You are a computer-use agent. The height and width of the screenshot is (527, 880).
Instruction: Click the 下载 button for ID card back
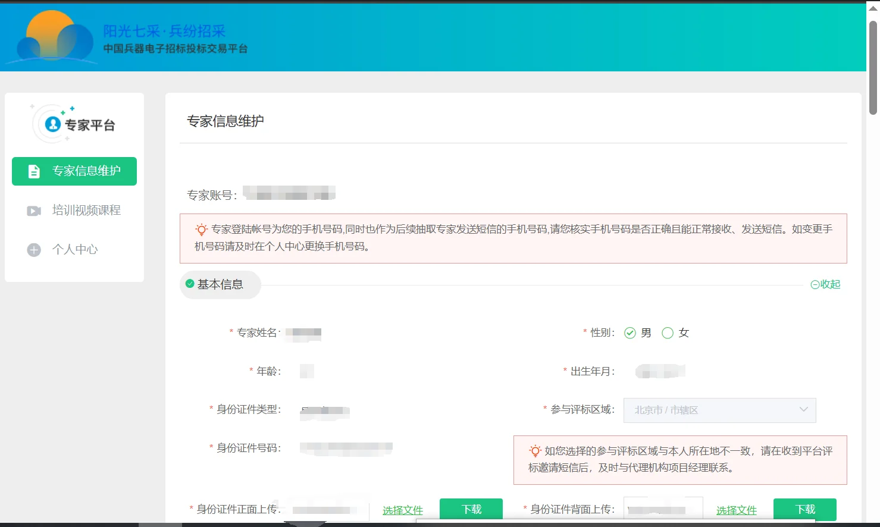tap(804, 509)
